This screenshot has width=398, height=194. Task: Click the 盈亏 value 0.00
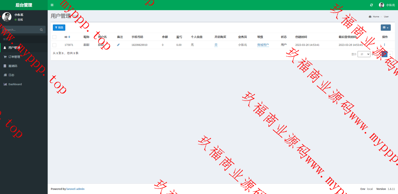pos(179,45)
